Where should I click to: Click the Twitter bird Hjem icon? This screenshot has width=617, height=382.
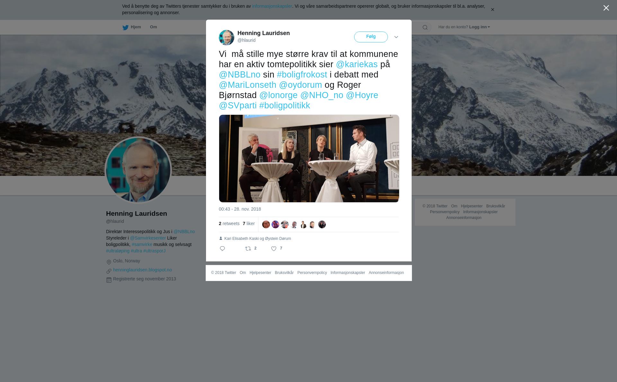[125, 28]
